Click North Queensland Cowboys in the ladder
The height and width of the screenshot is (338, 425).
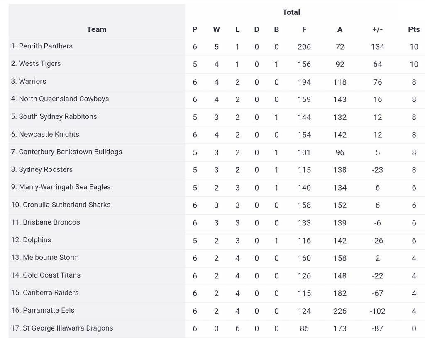tap(64, 99)
